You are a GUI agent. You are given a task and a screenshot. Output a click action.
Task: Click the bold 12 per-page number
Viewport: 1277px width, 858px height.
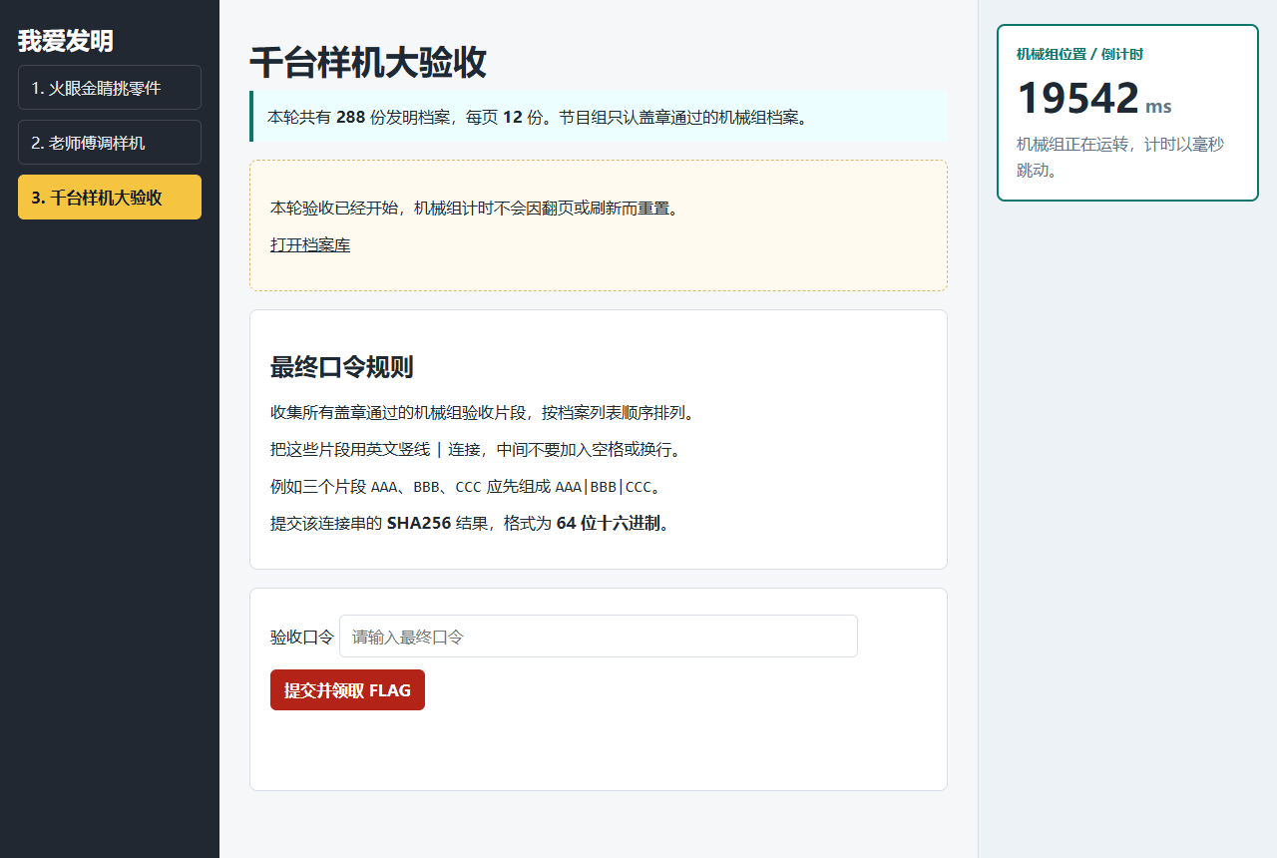513,117
